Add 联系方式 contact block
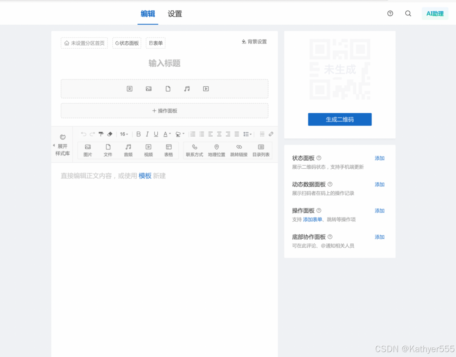This screenshot has height=357, width=456. (195, 150)
